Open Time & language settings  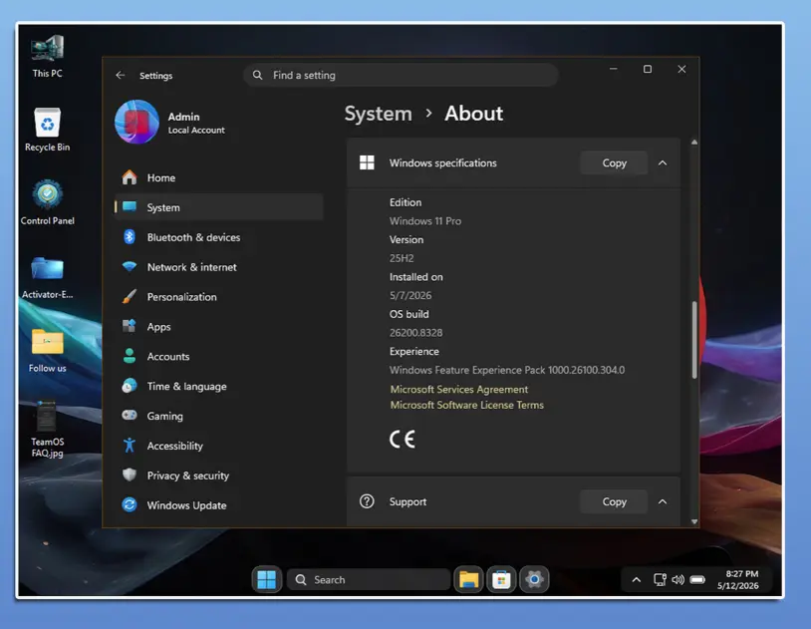click(x=219, y=386)
